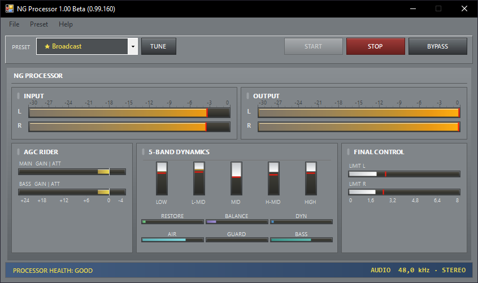The image size is (478, 283).
Task: Click the input R level meter
Action: coord(129,127)
